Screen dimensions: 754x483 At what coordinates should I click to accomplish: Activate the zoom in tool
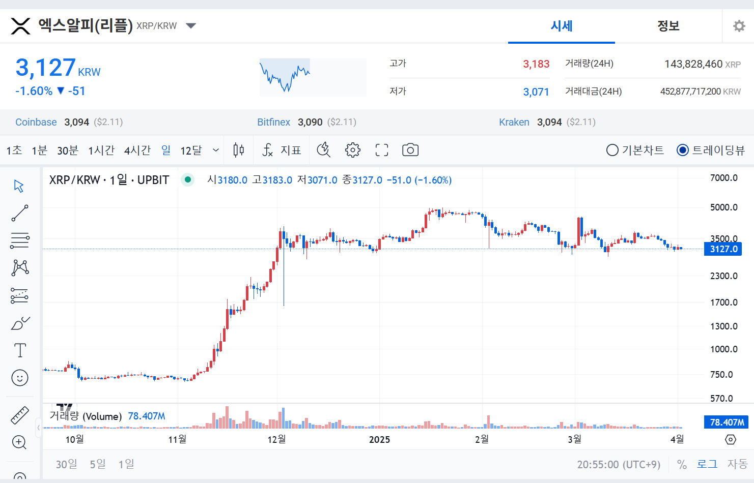pyautogui.click(x=19, y=442)
